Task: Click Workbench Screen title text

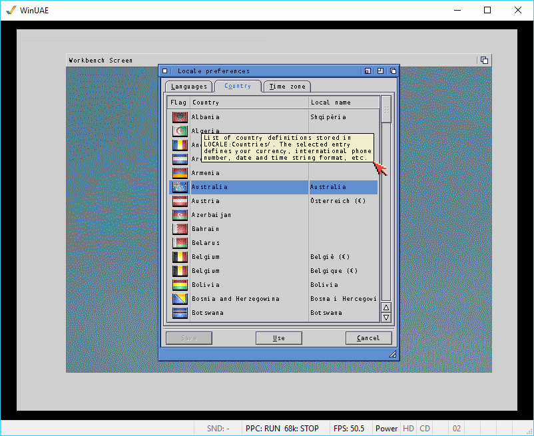Action: (101, 61)
